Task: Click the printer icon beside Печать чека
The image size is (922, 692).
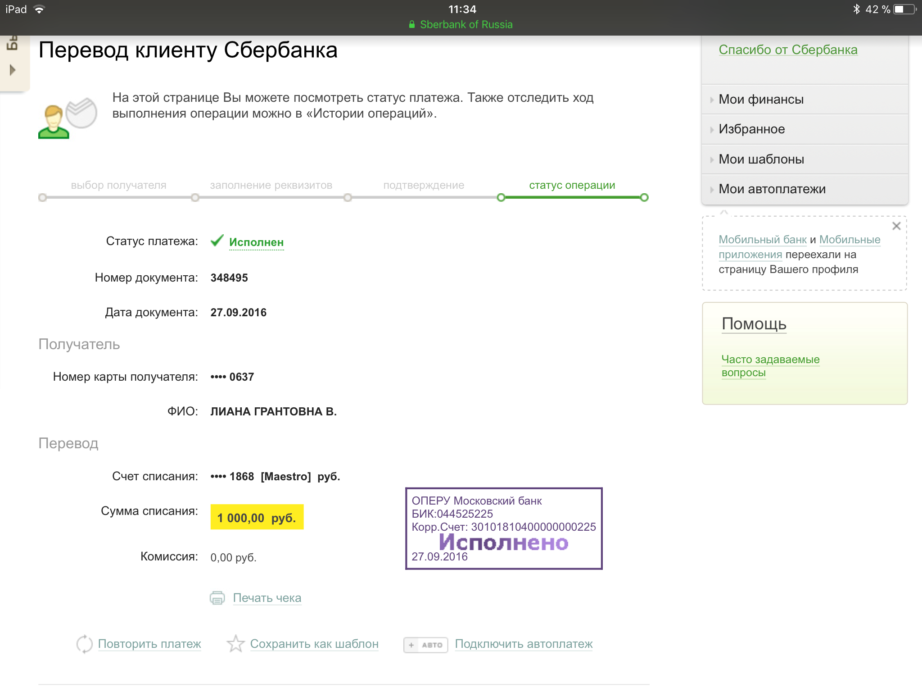Action: click(x=217, y=598)
